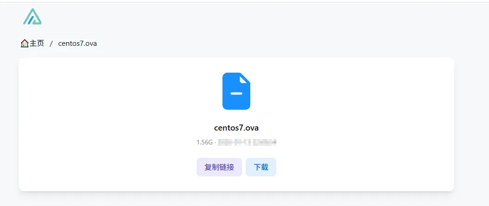Click the 1.56G file size text
The height and width of the screenshot is (206, 489).
pyautogui.click(x=204, y=143)
